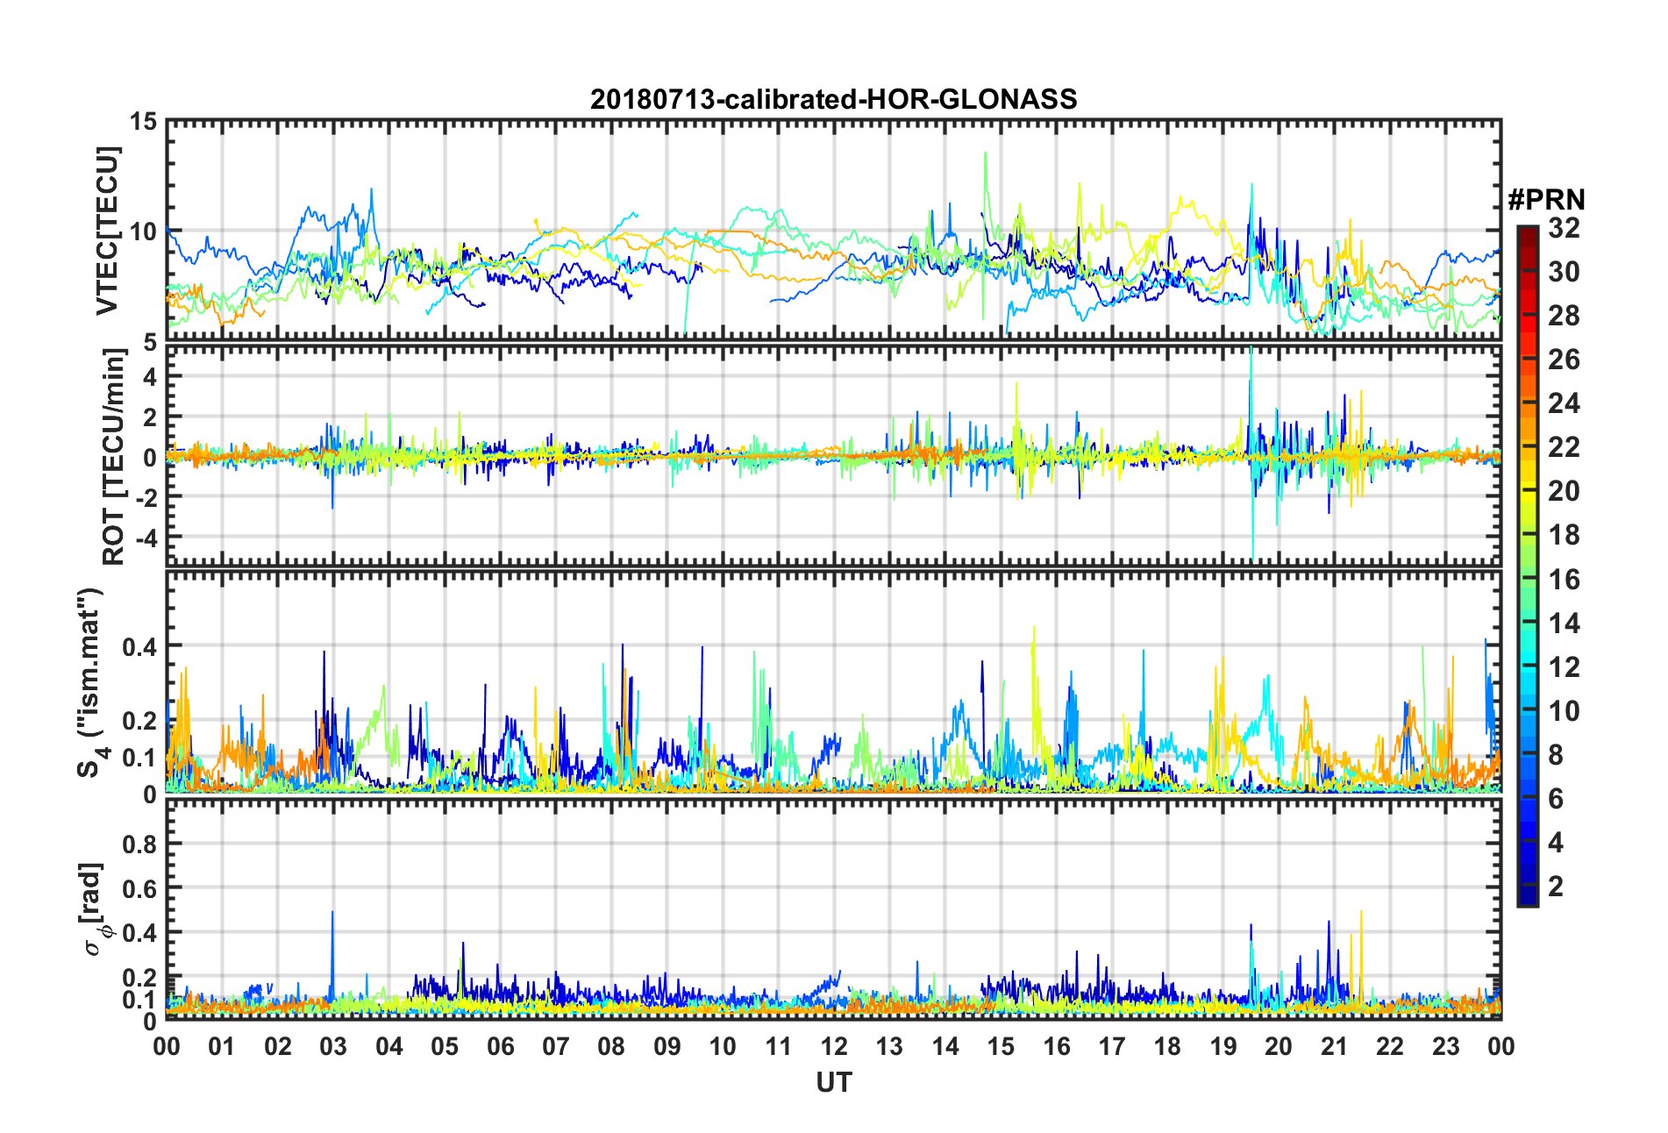This screenshot has width=1668, height=1133.
Task: Click the x-axis tick label 15
Action: pos(1001,1047)
